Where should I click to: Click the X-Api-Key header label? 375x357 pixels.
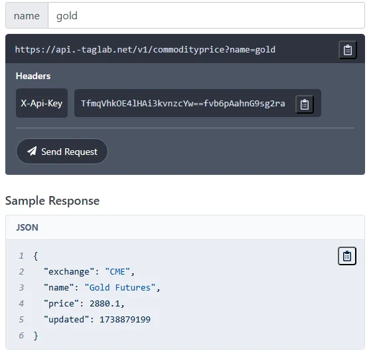(x=42, y=103)
